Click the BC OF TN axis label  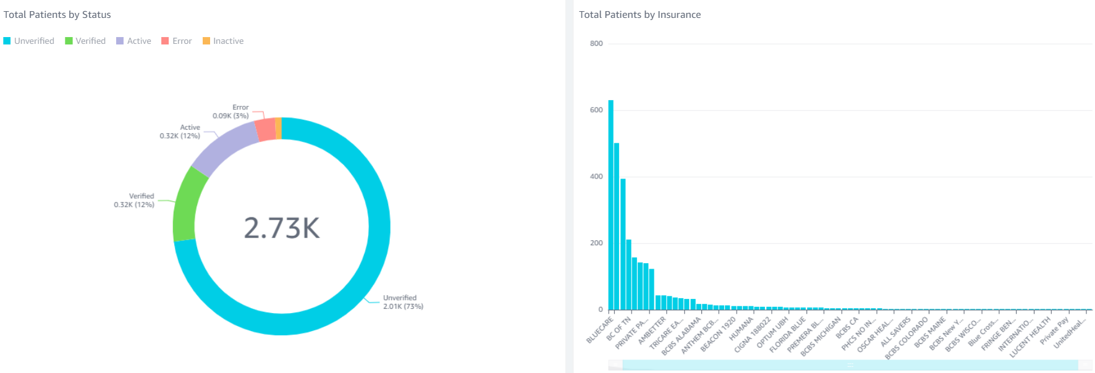click(619, 329)
